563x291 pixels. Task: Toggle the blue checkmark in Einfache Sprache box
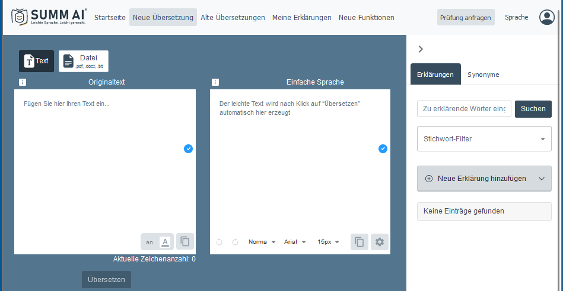[x=383, y=148]
